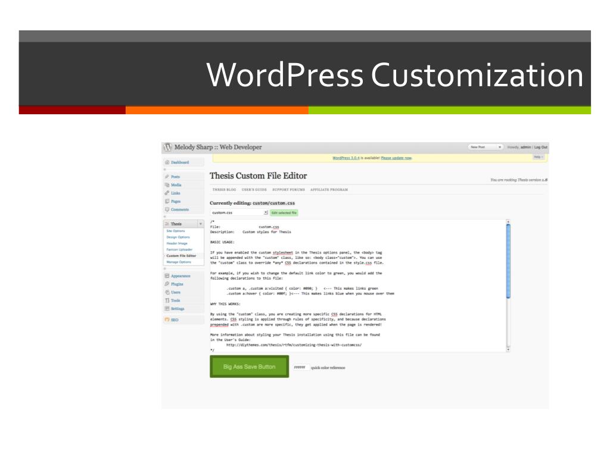Open the User's Guide link
Viewport: 610px width, 457px height.
click(x=254, y=190)
